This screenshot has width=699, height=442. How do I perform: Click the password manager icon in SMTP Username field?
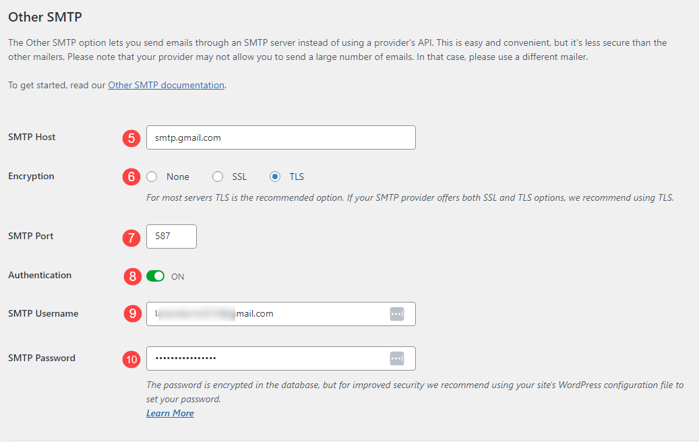[397, 314]
